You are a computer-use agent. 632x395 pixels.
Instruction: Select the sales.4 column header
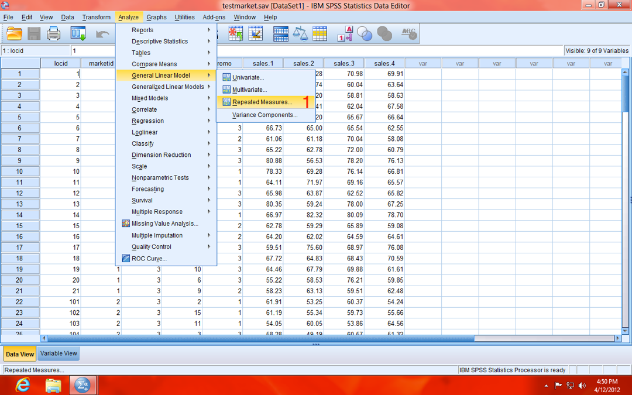[x=384, y=63]
